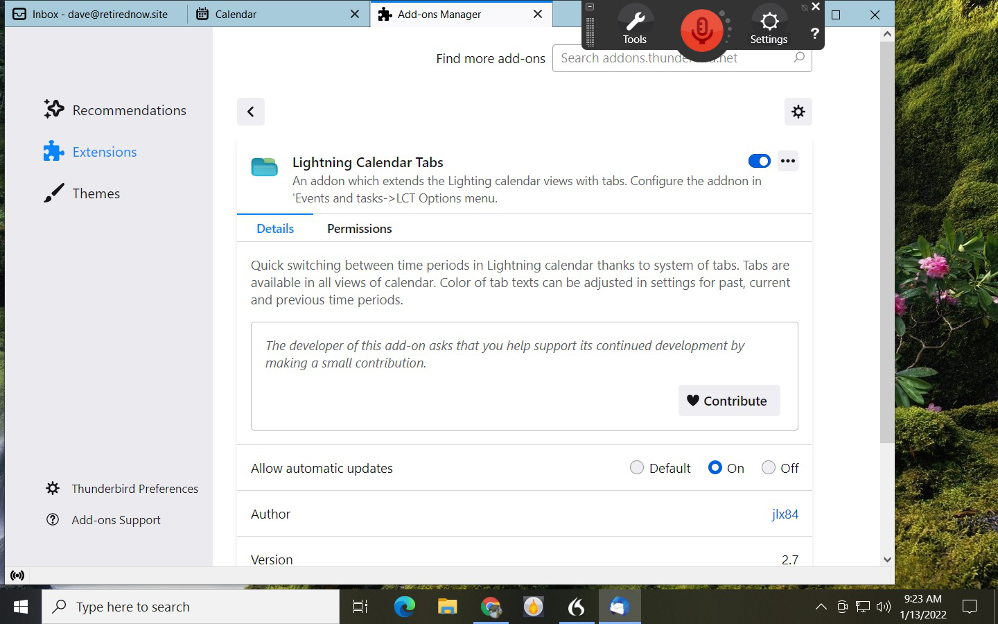This screenshot has height=624, width=998.
Task: Click the Contribute button
Action: tap(729, 401)
